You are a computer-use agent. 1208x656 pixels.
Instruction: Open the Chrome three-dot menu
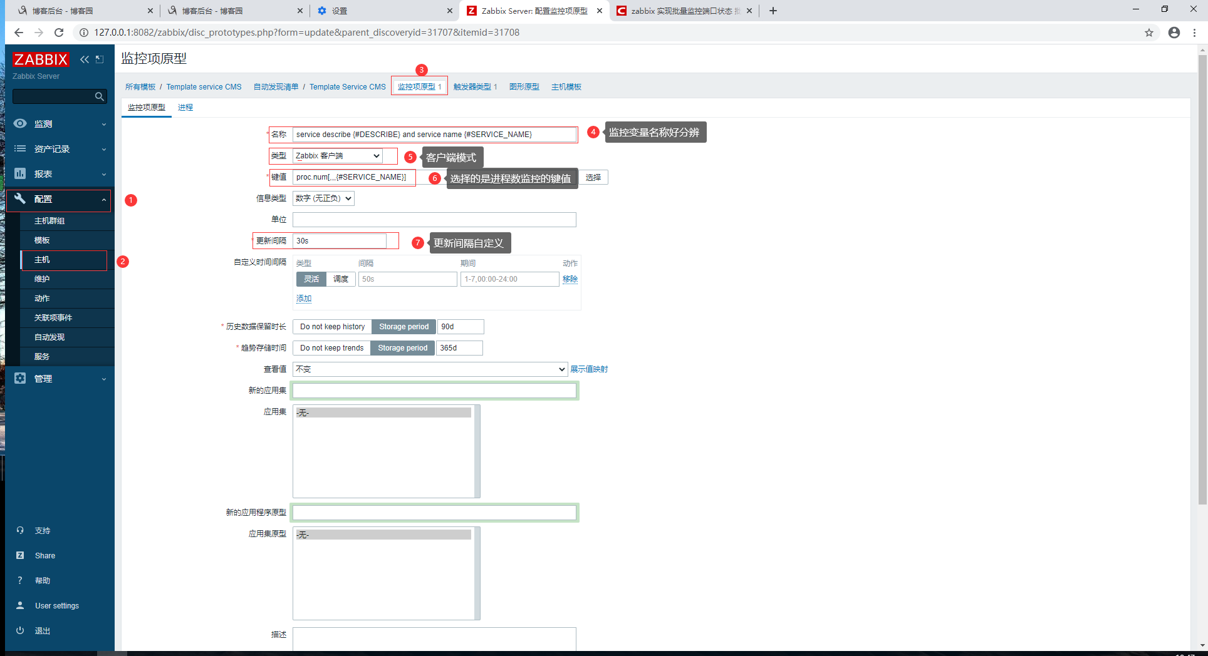pos(1195,33)
